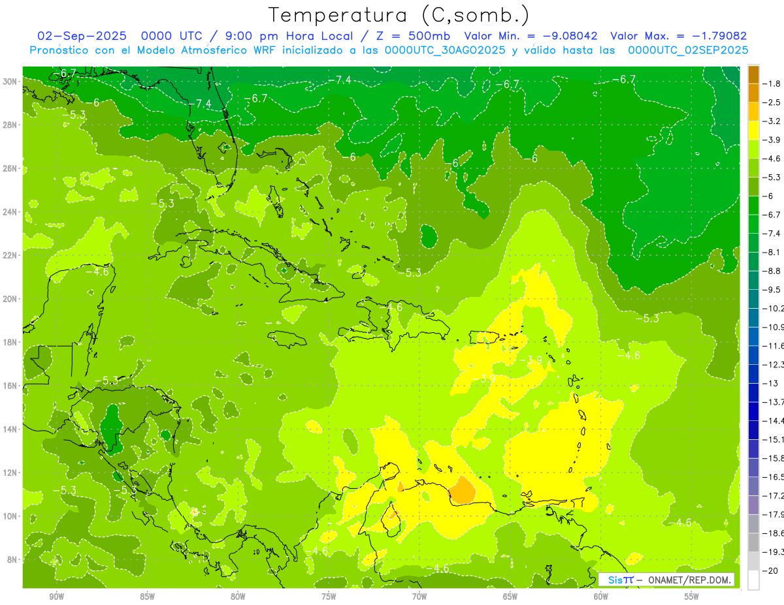Click the longitude axis label "90W"
The width and height of the screenshot is (784, 605).
point(56,597)
